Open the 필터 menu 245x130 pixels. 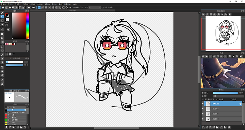click(x=26, y=4)
